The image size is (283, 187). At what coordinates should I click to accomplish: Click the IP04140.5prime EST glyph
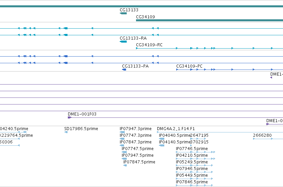[162, 145]
